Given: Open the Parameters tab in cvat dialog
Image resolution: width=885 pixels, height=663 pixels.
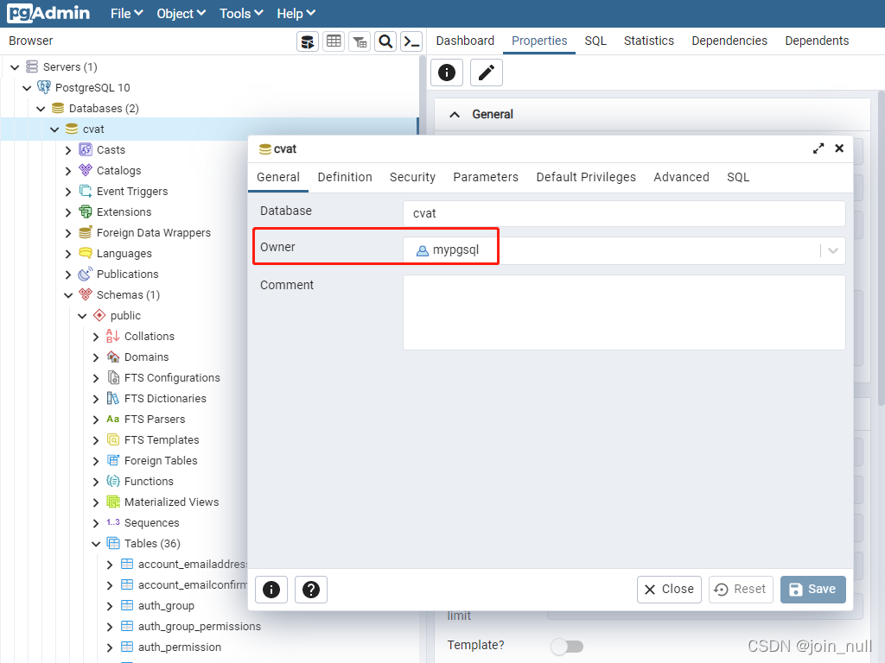Looking at the screenshot, I should click(x=486, y=177).
